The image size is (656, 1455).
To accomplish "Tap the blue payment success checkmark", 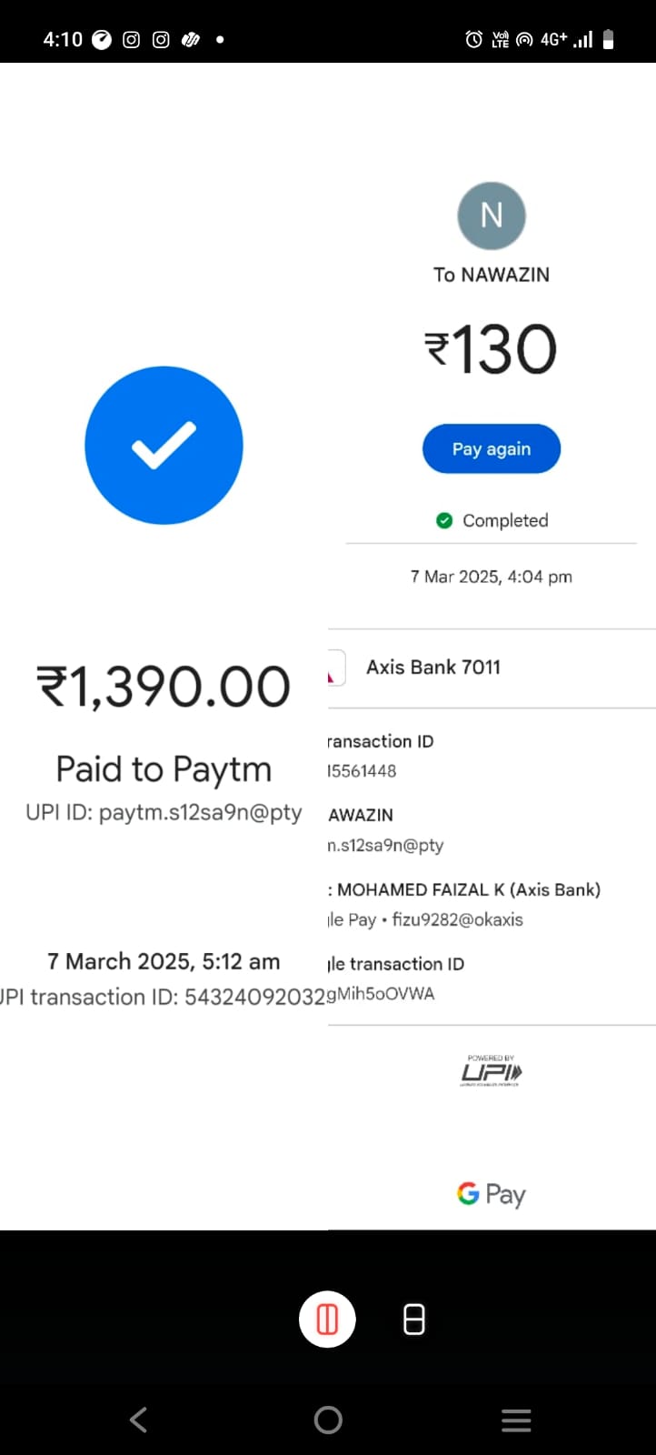I will [x=164, y=445].
